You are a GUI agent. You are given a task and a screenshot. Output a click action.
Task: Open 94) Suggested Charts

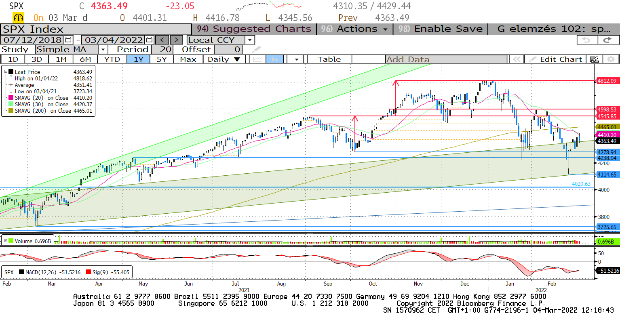coord(253,29)
